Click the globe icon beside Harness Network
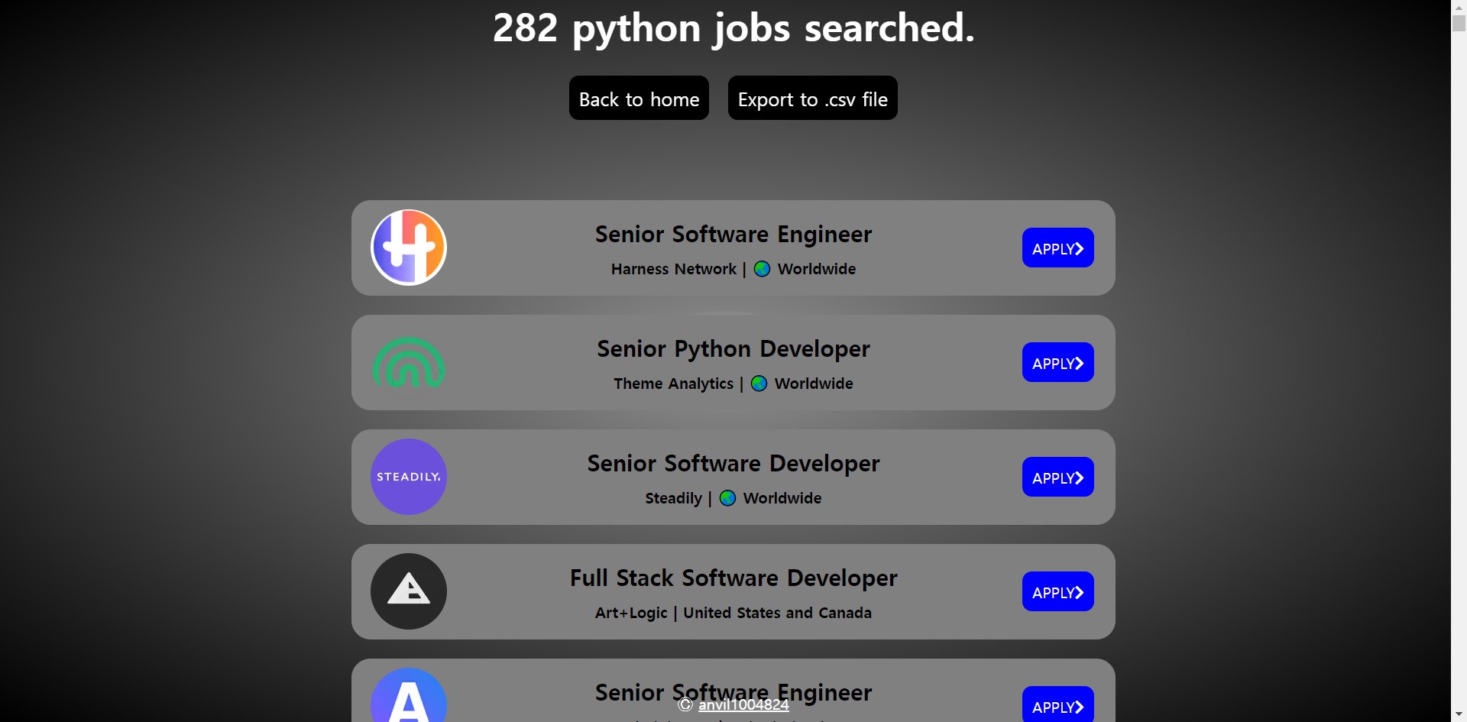Screen dimensions: 1467x722 pos(762,269)
